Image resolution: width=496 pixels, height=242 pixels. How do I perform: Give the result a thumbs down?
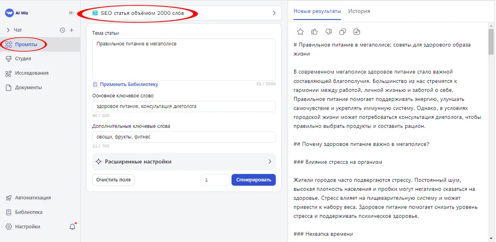(329, 31)
